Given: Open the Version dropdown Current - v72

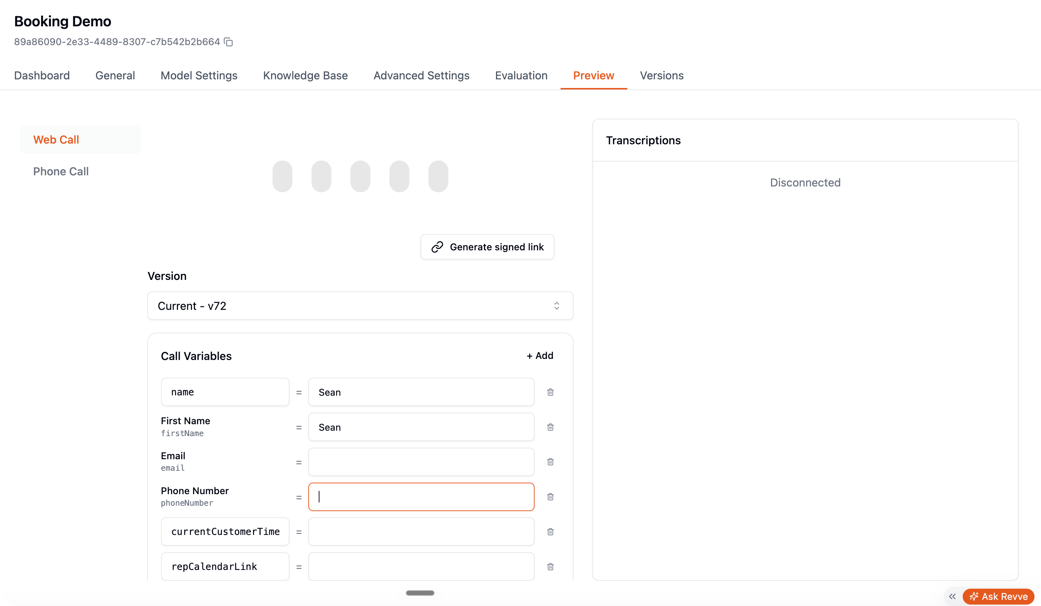Looking at the screenshot, I should [x=360, y=306].
